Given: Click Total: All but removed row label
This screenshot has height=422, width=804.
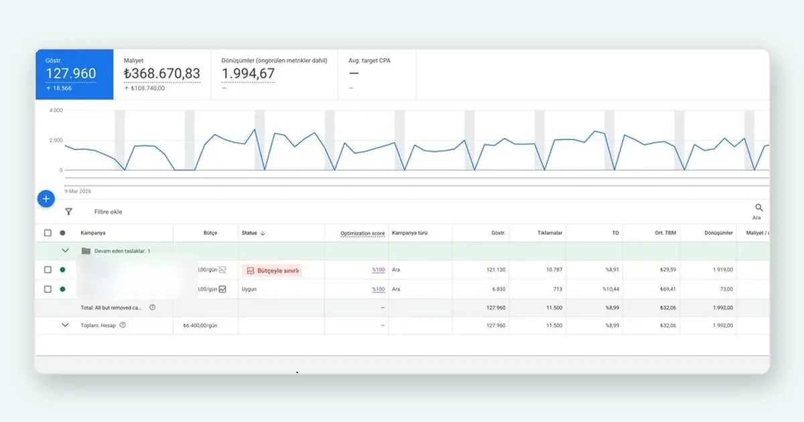Looking at the screenshot, I should click(111, 307).
